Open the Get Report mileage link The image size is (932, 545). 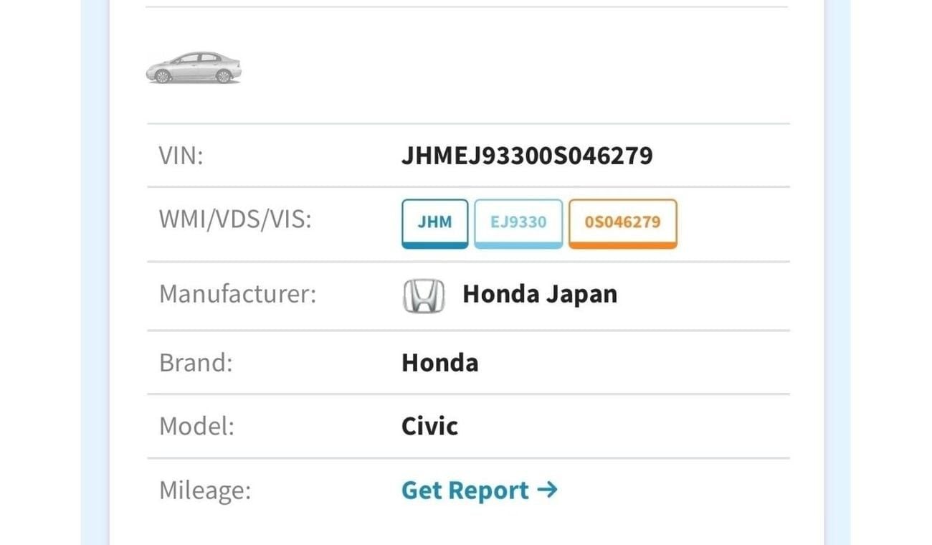tap(465, 490)
